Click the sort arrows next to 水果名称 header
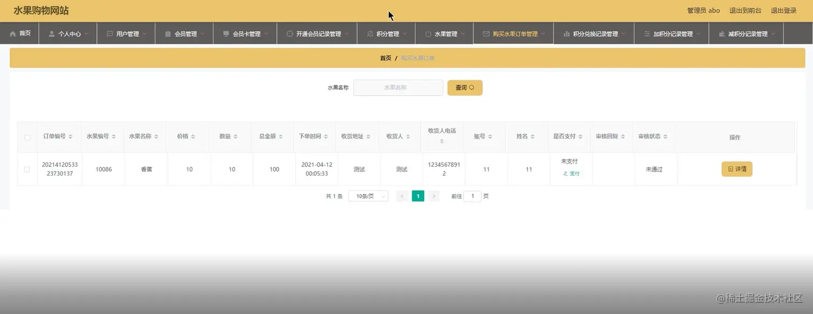The image size is (813, 314). coord(156,137)
